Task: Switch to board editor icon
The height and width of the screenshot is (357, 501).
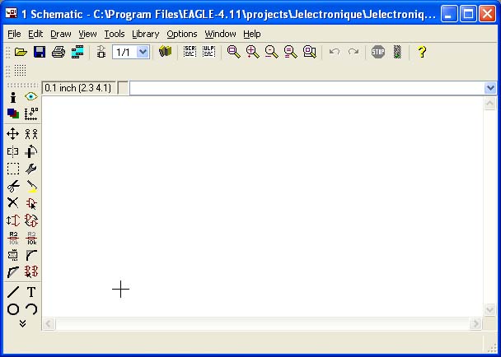Action: (77, 52)
